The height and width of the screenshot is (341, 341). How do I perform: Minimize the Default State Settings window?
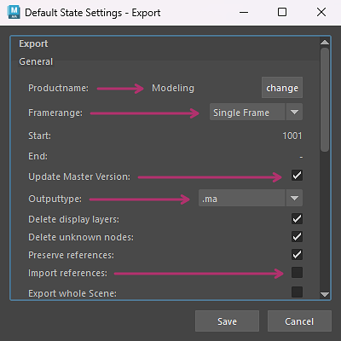244,12
